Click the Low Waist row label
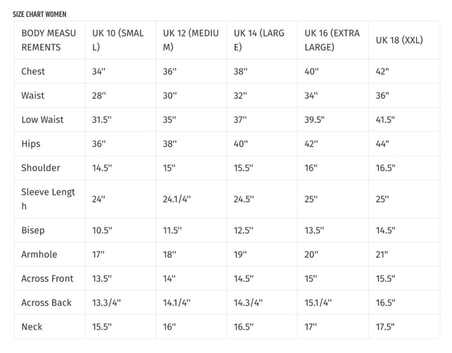The image size is (452, 353). [x=42, y=120]
